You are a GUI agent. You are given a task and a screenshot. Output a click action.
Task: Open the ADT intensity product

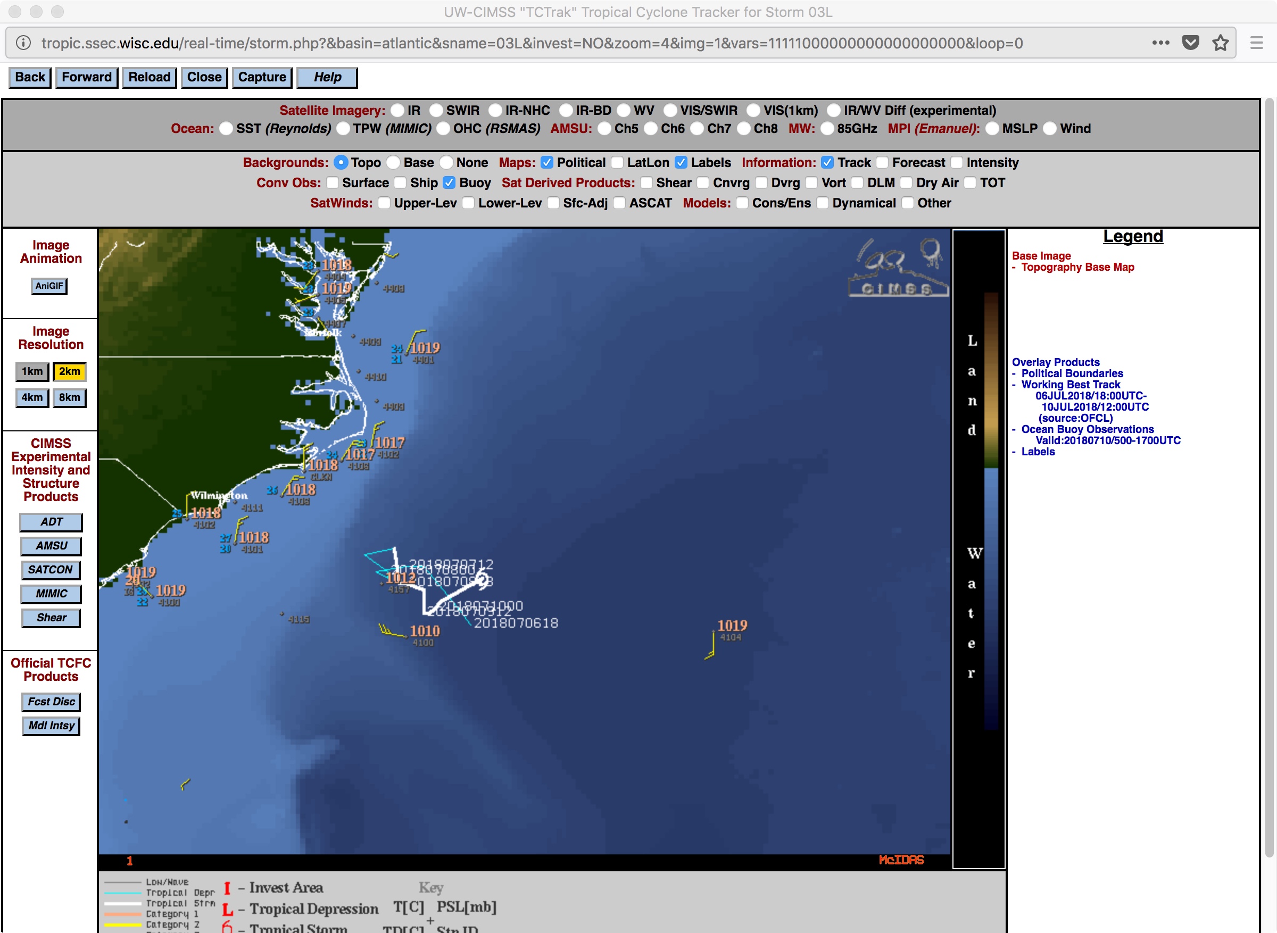[52, 522]
